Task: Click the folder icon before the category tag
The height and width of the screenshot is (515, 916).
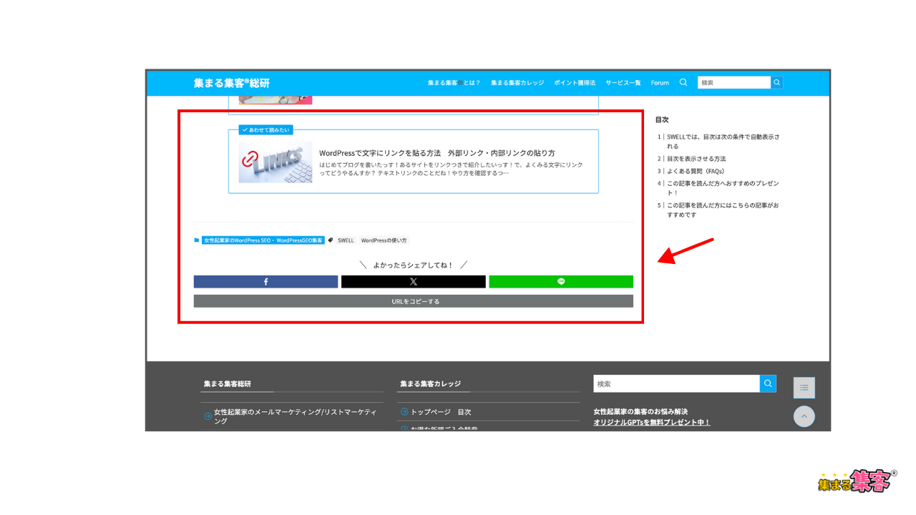Action: (x=197, y=240)
